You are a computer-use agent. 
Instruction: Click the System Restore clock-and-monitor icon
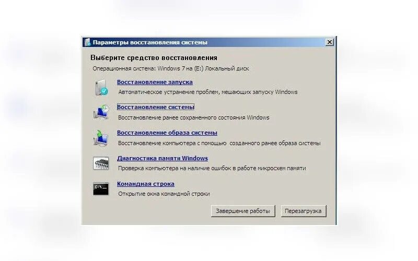pos(101,112)
